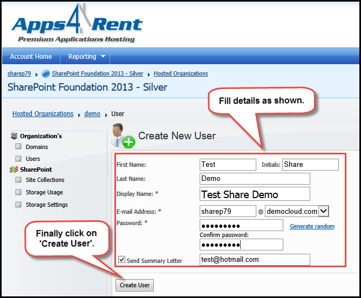The image size is (361, 298).
Task: Open Users in the sidebar
Action: tap(33, 159)
